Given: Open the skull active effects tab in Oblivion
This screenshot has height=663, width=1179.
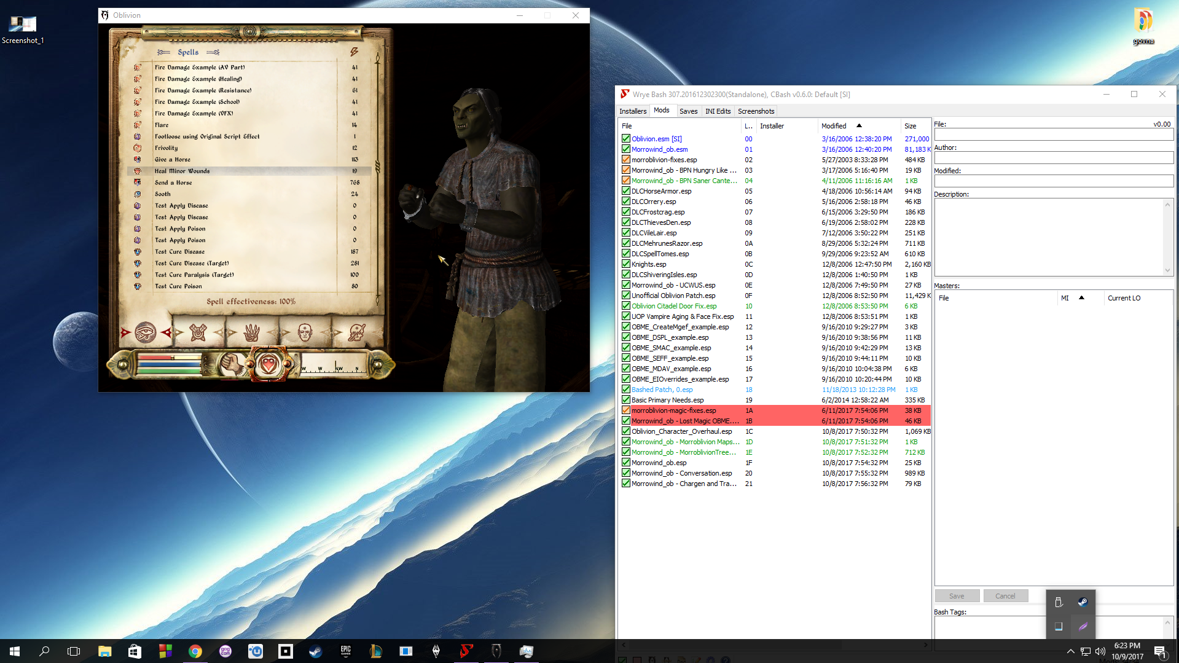Looking at the screenshot, I should [357, 332].
